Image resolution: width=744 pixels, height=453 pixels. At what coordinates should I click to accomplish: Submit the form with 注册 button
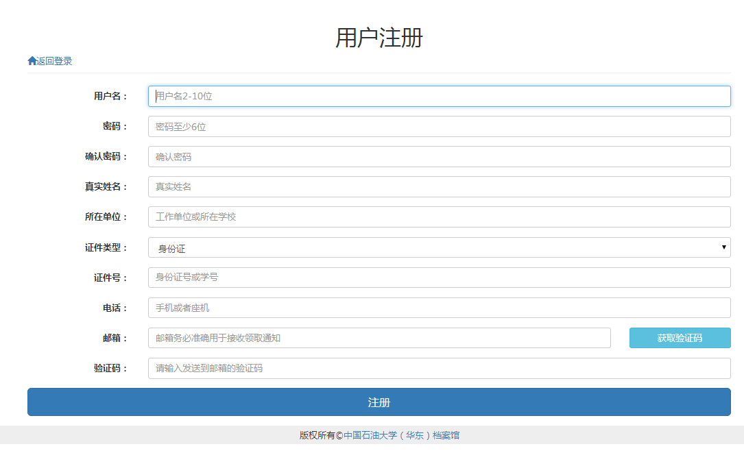click(379, 402)
